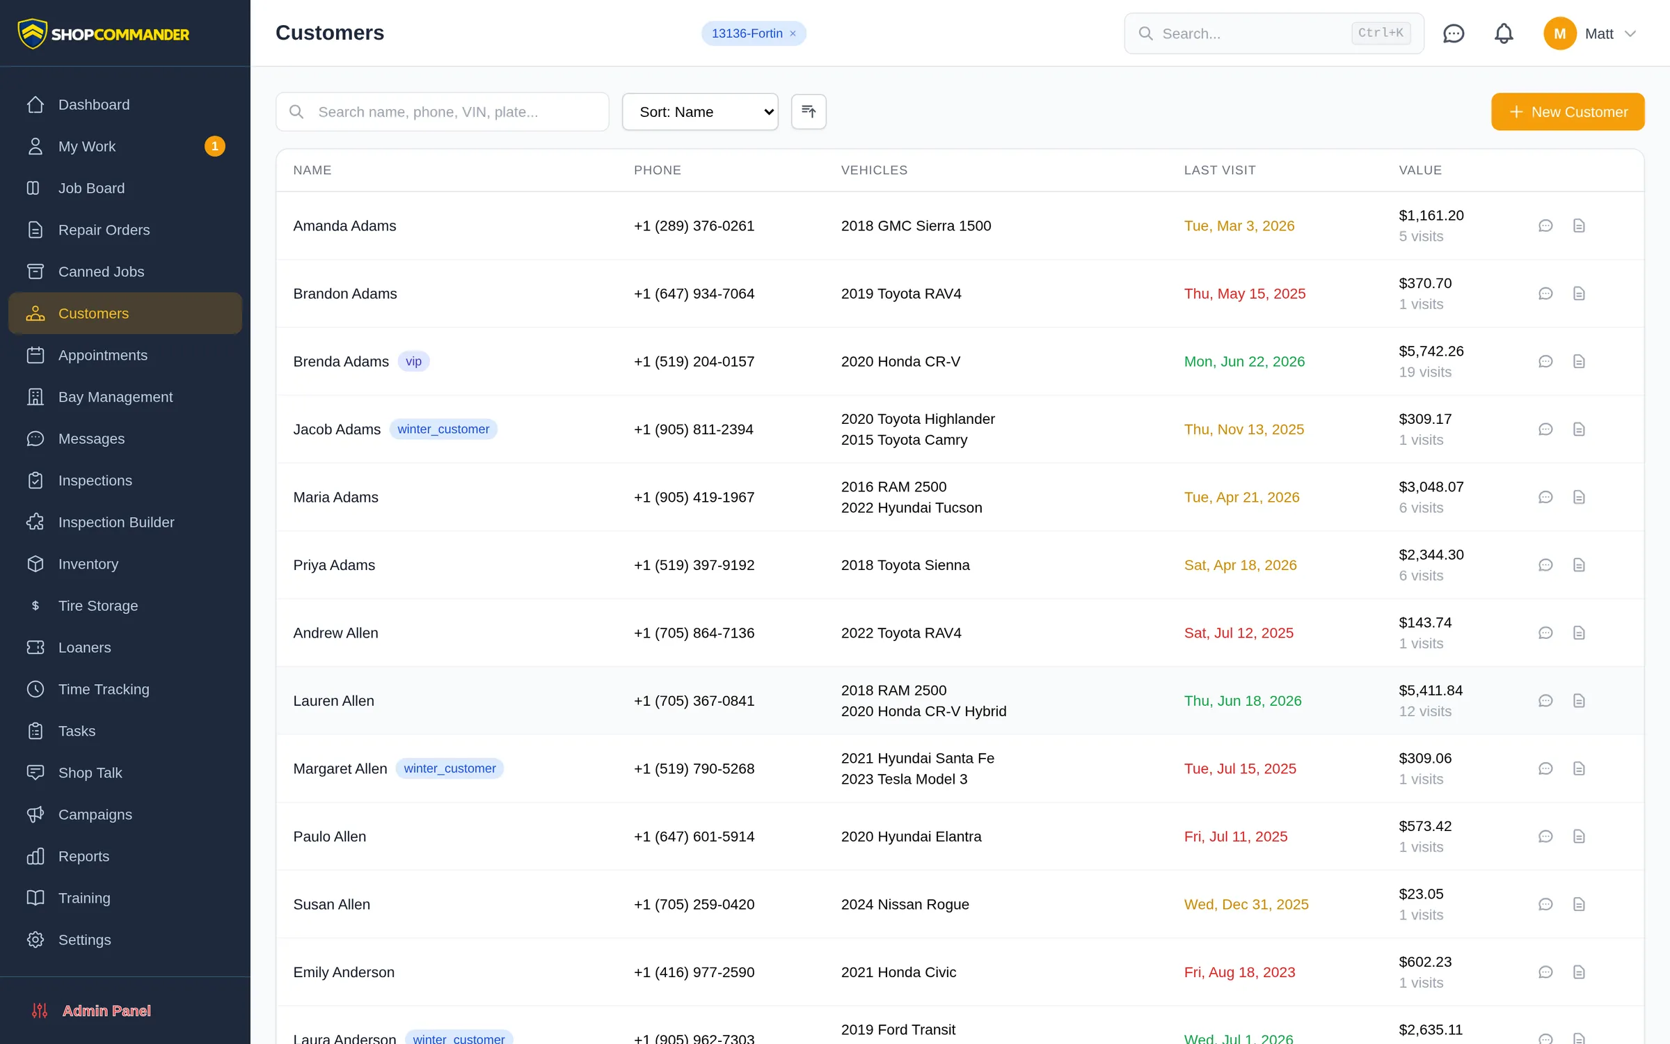Open Canned Jobs
Screen dimensions: 1670x1044
pos(125,271)
